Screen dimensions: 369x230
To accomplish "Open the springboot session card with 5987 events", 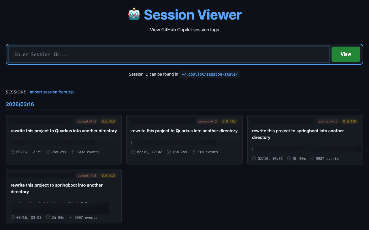I will [x=305, y=139].
